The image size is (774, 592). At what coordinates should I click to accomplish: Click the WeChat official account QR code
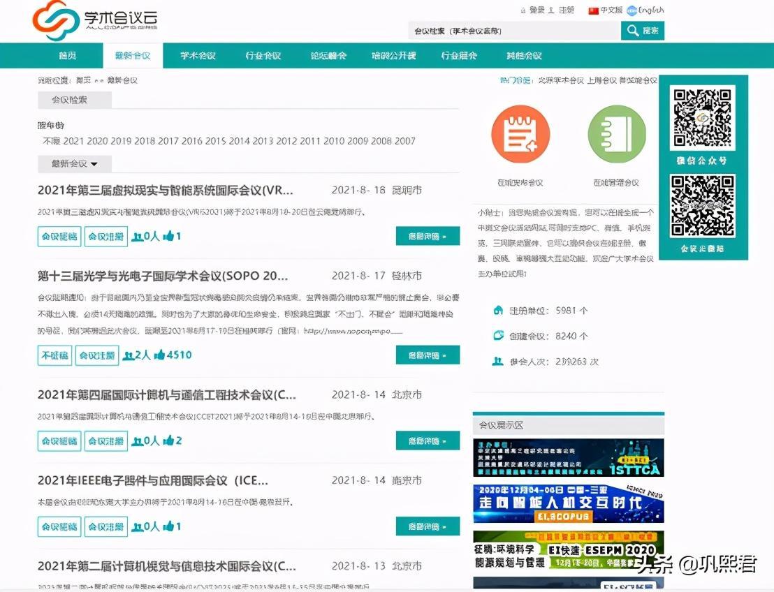tap(703, 118)
